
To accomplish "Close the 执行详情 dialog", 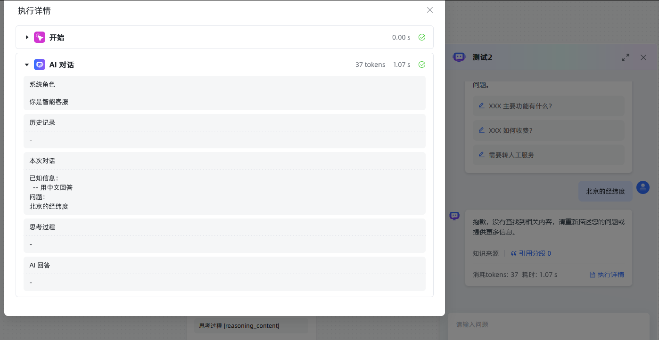I will coord(429,10).
